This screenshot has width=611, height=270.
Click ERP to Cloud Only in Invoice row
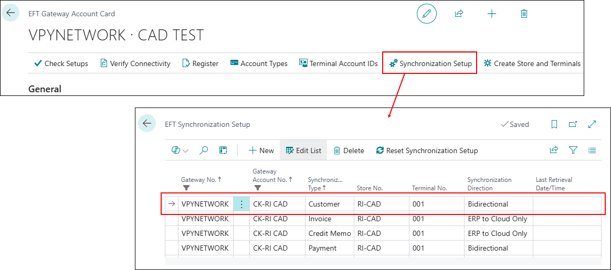498,219
